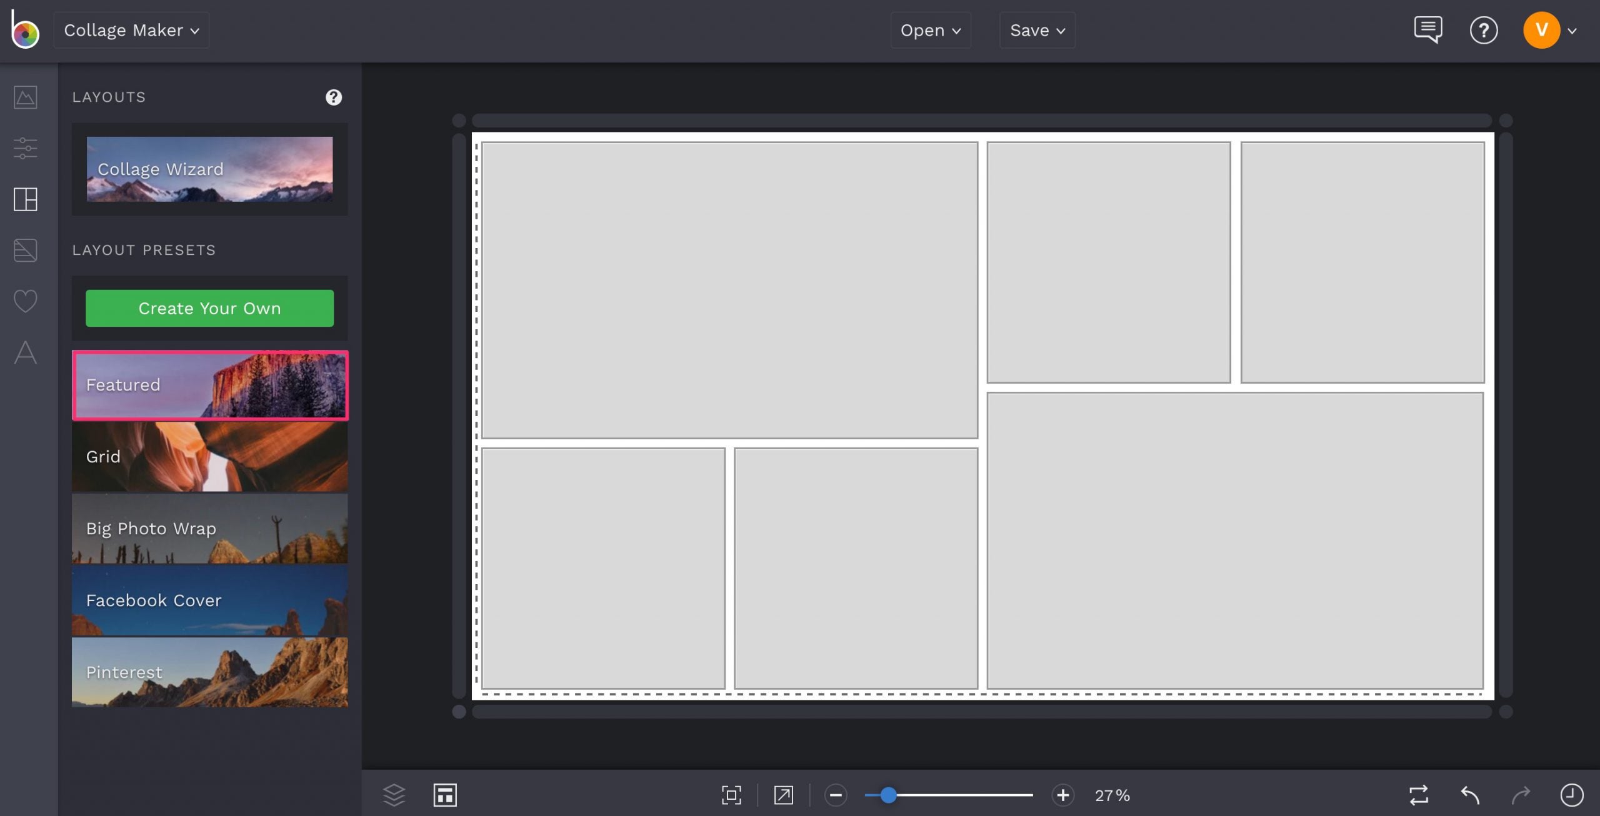
Task: Expand the Save dropdown menu
Action: (1037, 30)
